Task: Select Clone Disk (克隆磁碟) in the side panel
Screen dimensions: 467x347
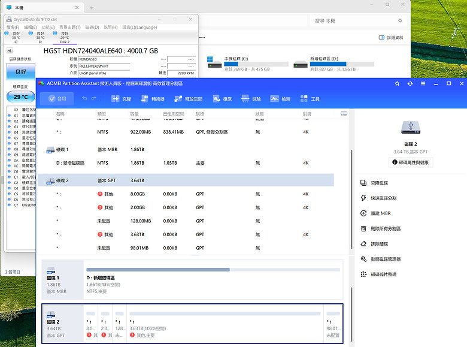Action: [374, 183]
